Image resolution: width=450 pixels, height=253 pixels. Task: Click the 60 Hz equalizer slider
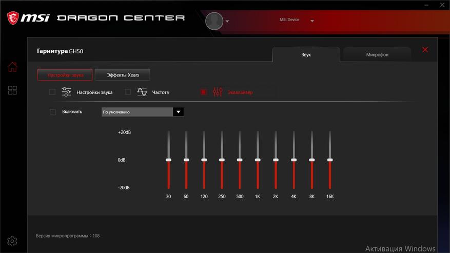click(186, 160)
